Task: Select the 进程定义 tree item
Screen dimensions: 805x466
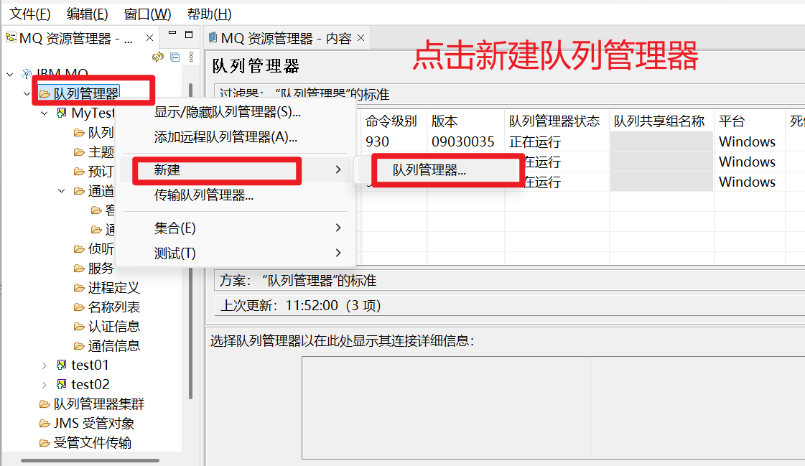Action: pos(114,287)
